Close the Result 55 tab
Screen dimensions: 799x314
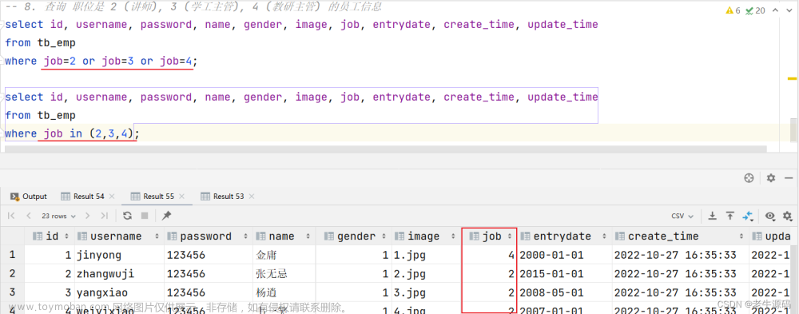tap(182, 197)
